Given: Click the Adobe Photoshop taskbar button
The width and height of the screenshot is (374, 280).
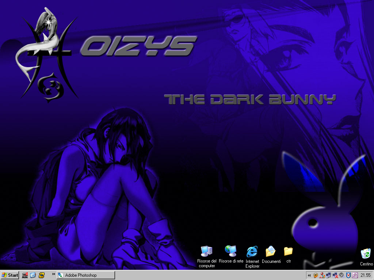Looking at the screenshot, I should tap(85, 275).
